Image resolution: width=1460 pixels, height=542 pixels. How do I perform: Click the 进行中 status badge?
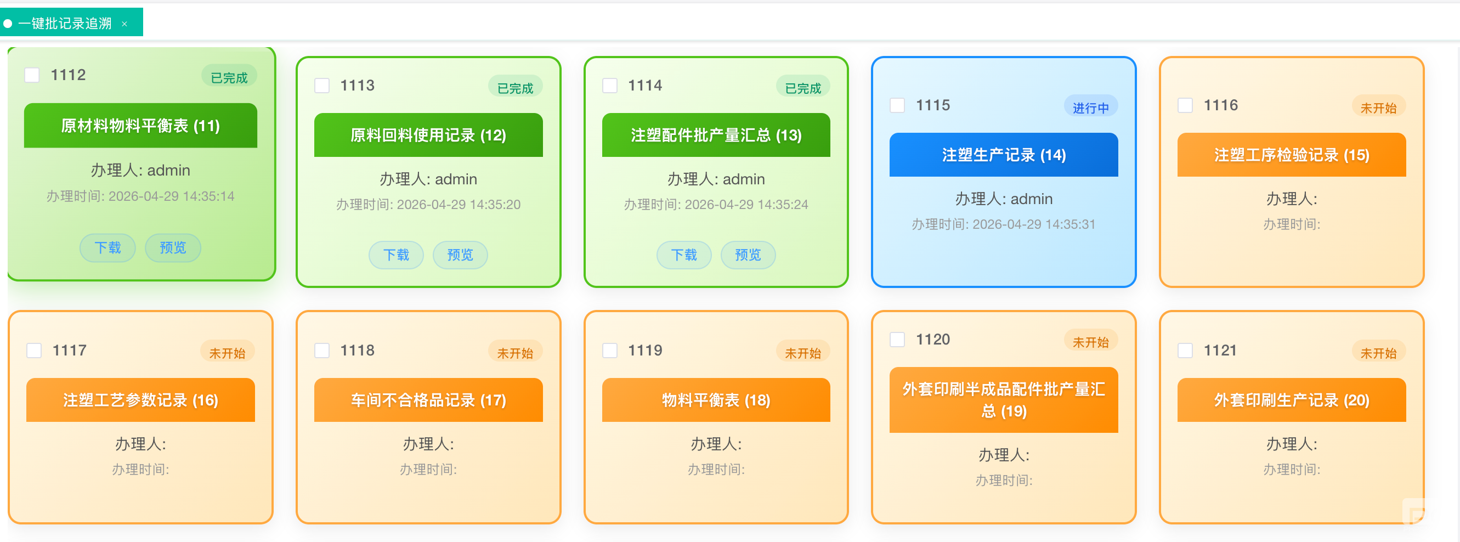(x=1090, y=108)
